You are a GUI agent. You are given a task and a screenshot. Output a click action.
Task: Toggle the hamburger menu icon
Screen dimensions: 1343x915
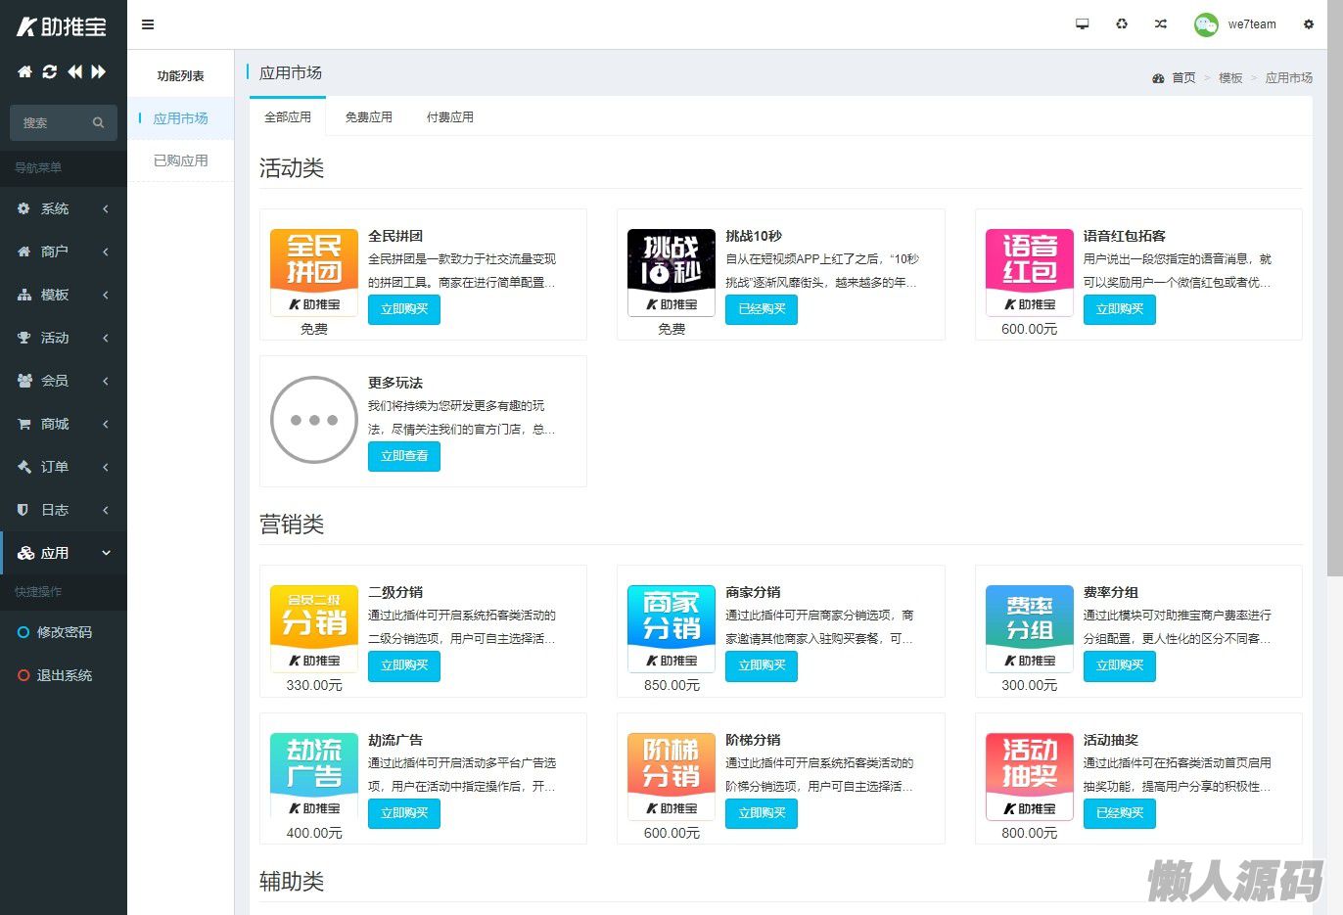[x=148, y=24]
